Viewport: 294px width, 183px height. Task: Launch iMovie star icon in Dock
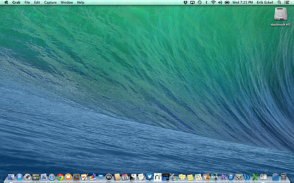coord(223,177)
